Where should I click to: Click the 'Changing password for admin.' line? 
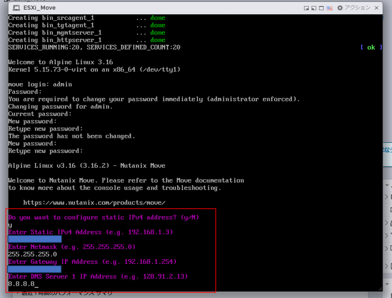[x=60, y=106]
